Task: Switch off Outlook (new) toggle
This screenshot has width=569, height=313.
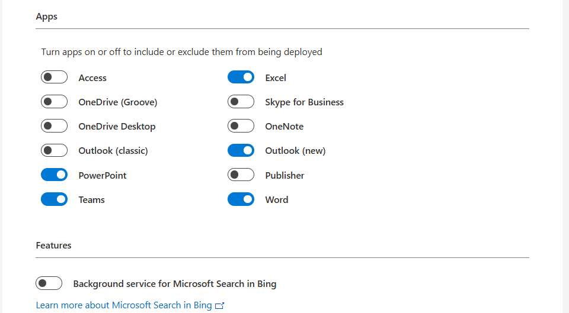Action: tap(241, 150)
